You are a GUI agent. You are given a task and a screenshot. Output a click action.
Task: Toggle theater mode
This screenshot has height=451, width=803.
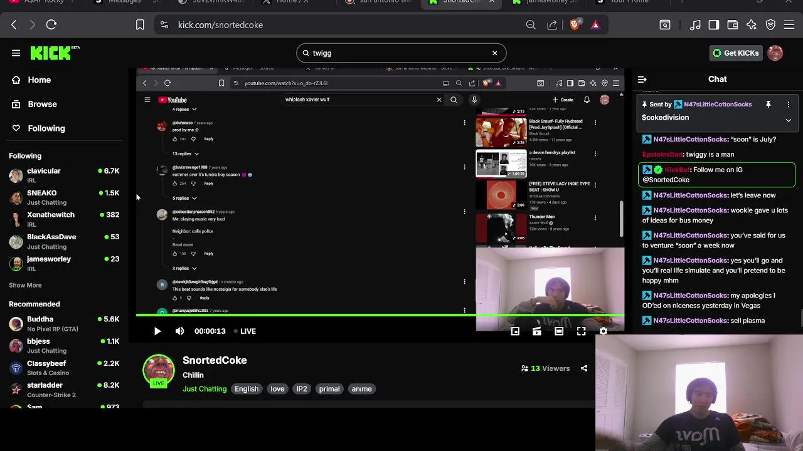tap(559, 331)
